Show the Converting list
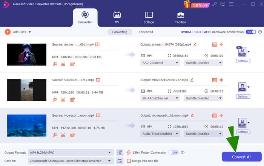Viewport: 264px width, 166px height. coord(120,32)
